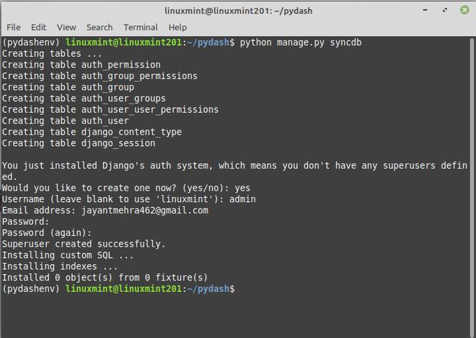Click the window title 'linuxmint@linuxmint201: ~/pydash'
This screenshot has width=476, height=338.
point(238,10)
